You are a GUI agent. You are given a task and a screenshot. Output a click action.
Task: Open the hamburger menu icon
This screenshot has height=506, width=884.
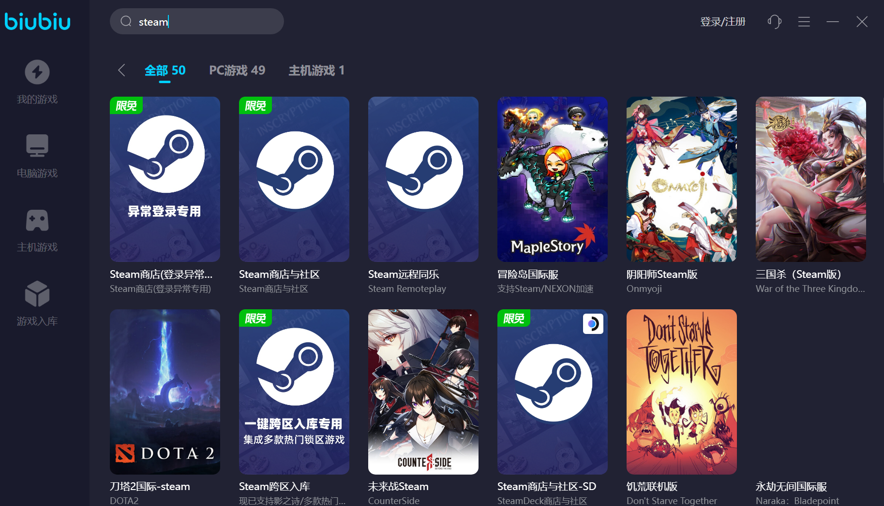[x=804, y=22]
